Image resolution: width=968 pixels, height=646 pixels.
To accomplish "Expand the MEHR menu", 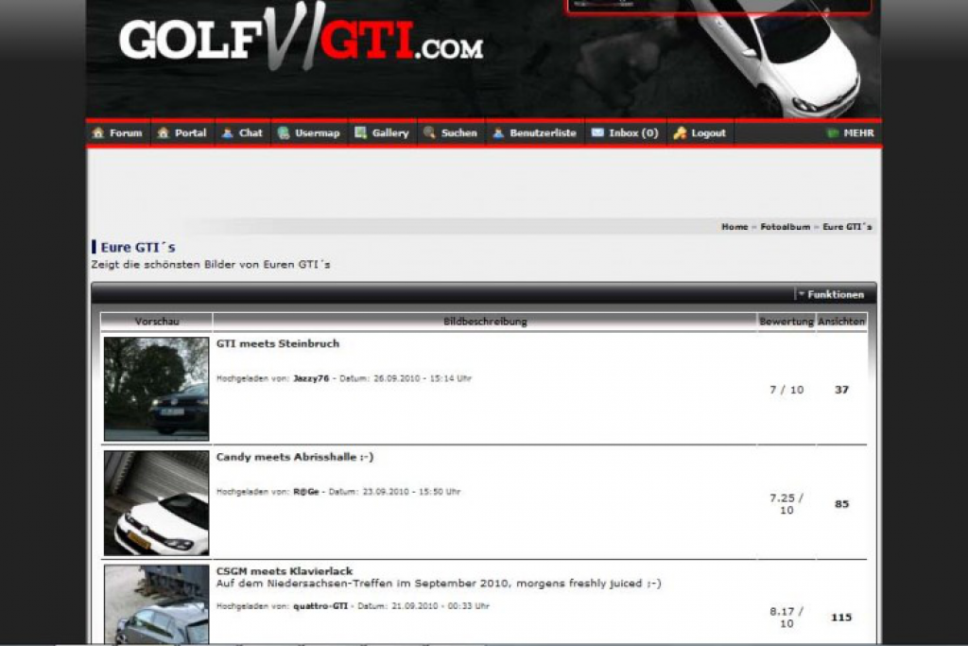I will [x=851, y=133].
